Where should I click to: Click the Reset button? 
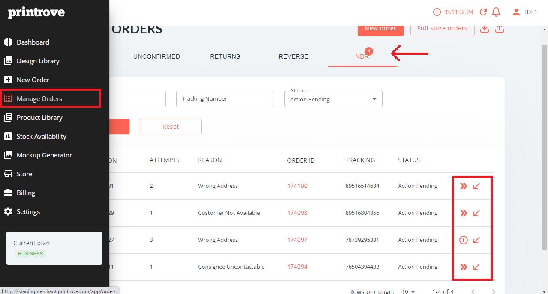point(171,127)
